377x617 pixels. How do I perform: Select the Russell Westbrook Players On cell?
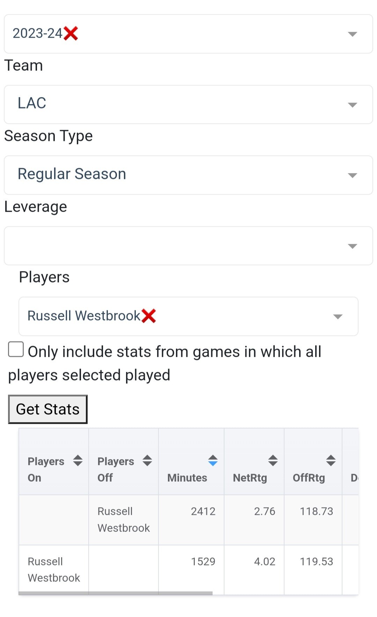[x=54, y=569]
